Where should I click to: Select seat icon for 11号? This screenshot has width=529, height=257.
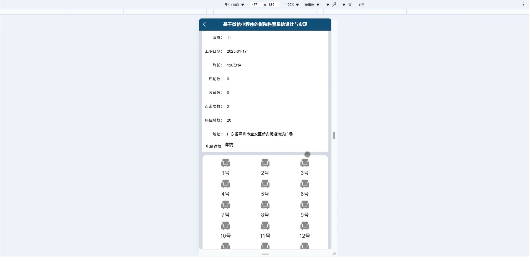265,226
